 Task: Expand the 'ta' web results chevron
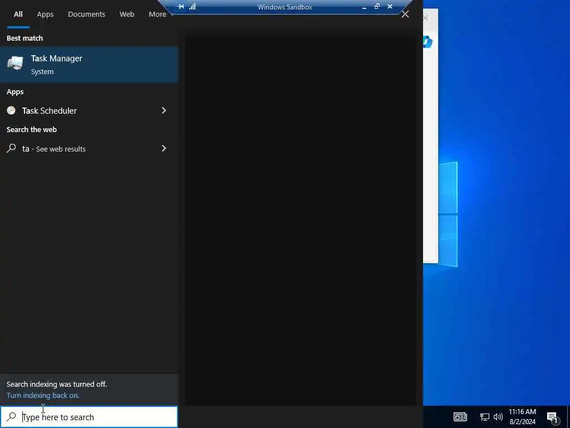pyautogui.click(x=164, y=148)
